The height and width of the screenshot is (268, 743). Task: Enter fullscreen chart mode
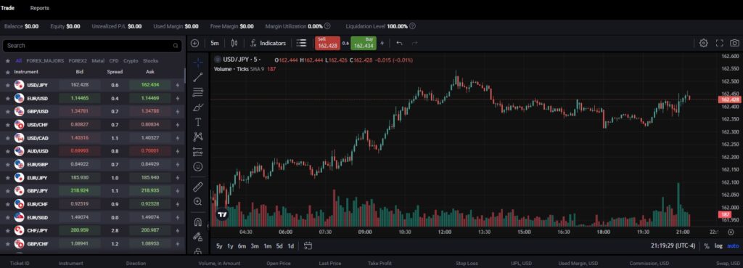(x=719, y=43)
